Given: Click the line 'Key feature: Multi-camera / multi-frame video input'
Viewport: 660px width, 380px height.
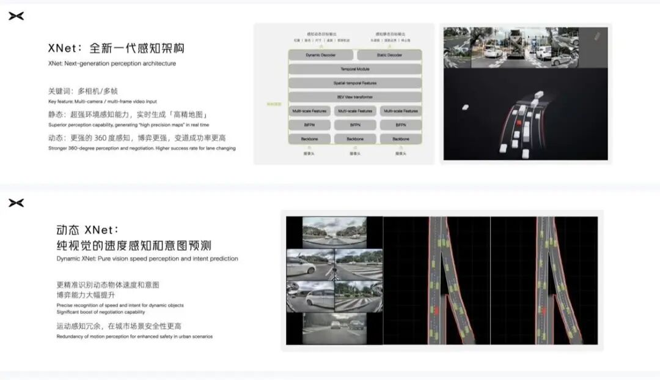Looking at the screenshot, I should [x=102, y=102].
